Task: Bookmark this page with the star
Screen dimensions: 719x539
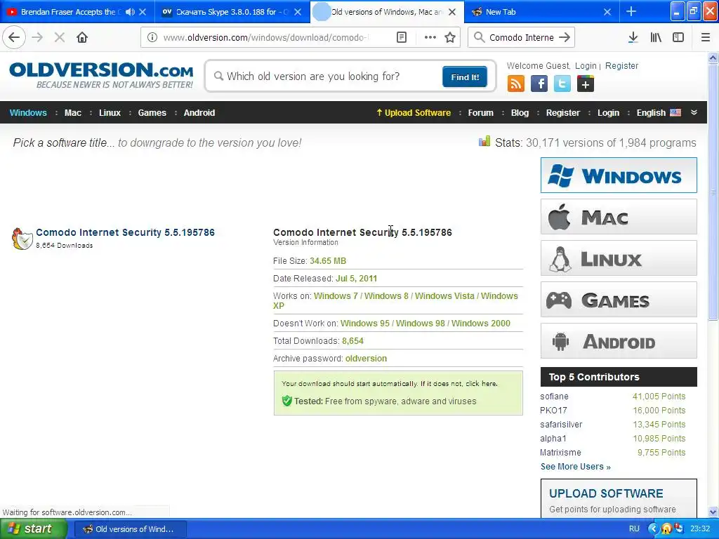Action: (450, 37)
